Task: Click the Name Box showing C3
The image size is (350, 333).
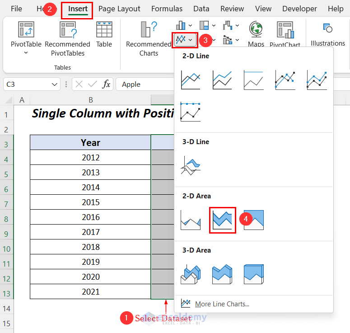Action: (x=27, y=84)
